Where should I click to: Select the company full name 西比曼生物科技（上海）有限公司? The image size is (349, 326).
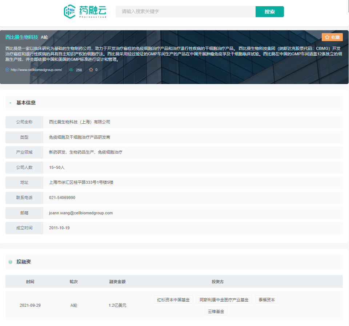point(80,122)
